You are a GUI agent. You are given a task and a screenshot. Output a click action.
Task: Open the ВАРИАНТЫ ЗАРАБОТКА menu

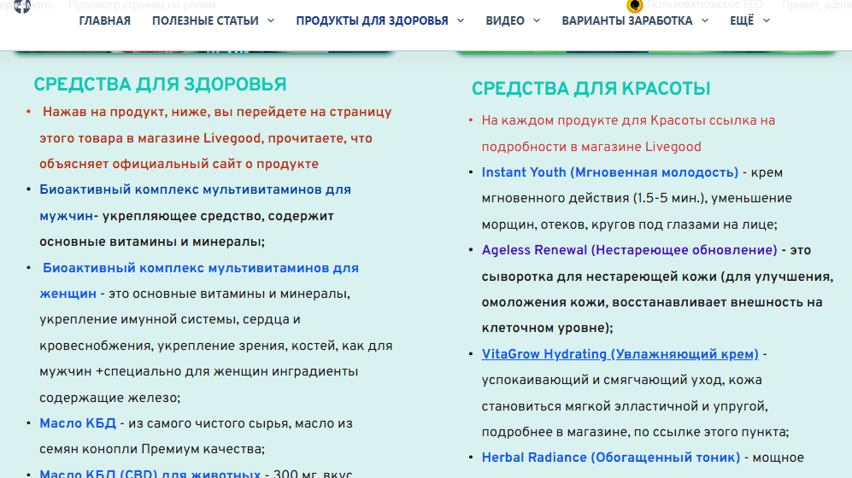pos(626,20)
